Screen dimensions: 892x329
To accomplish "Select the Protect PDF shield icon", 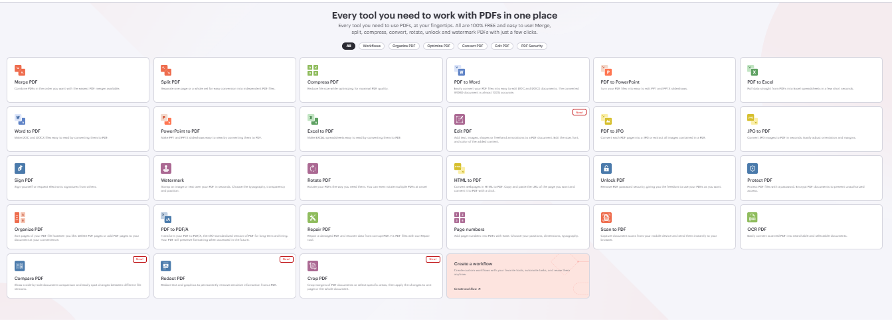I will tap(753, 168).
